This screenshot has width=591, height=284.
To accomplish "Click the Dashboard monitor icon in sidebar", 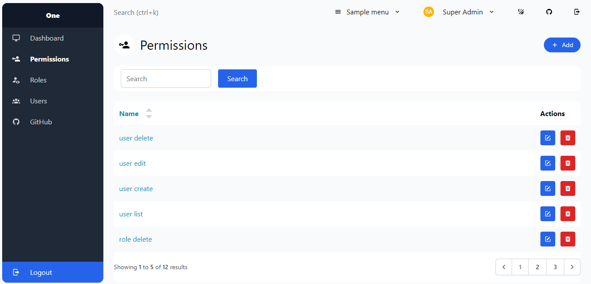I will click(16, 38).
